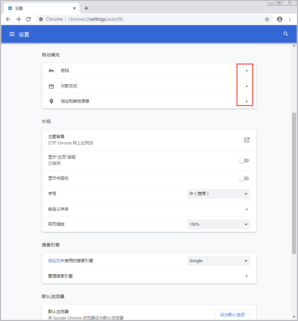Open 自定义字体 settings via its chevron

click(x=247, y=209)
